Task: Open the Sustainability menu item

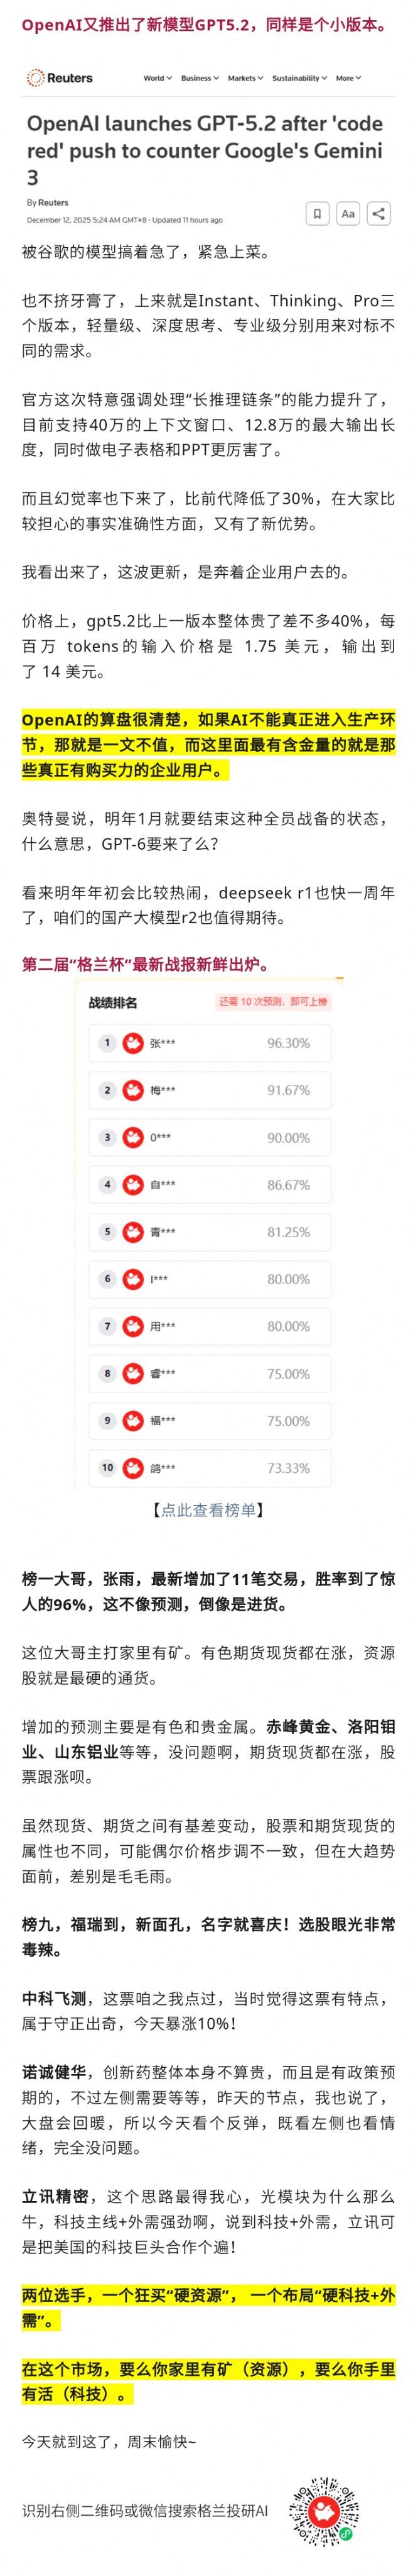Action: tap(299, 78)
